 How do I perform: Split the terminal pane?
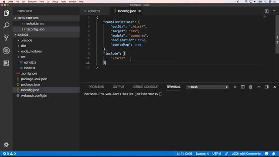[x=243, y=87]
